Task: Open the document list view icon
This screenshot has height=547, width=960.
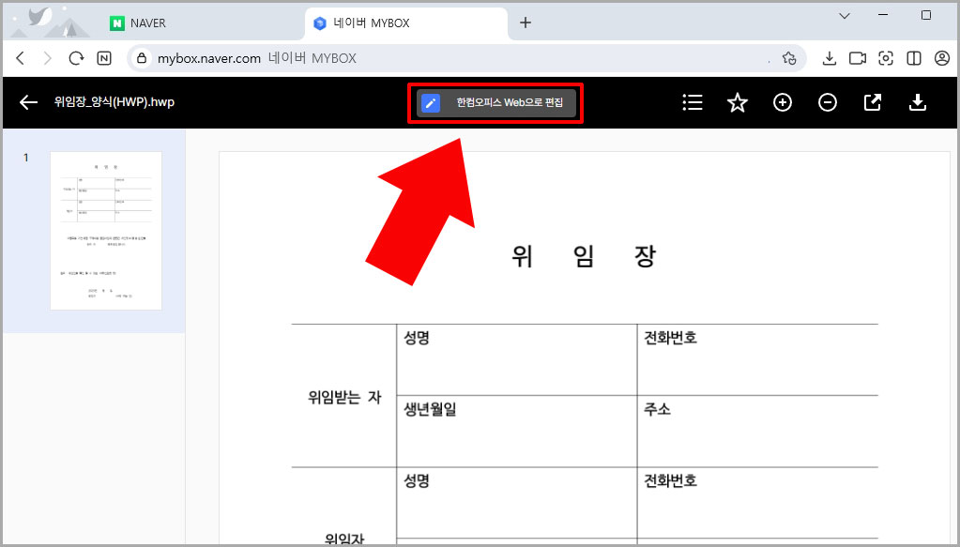Action: click(693, 102)
